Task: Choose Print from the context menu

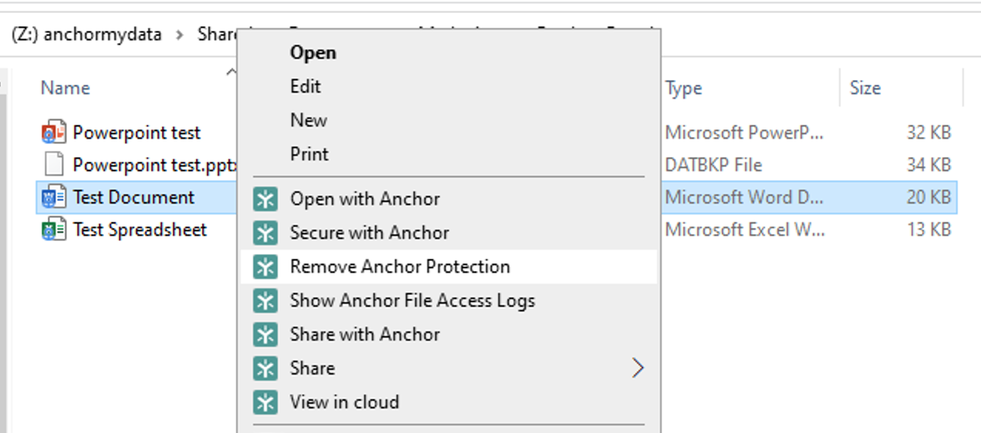Action: coord(309,154)
